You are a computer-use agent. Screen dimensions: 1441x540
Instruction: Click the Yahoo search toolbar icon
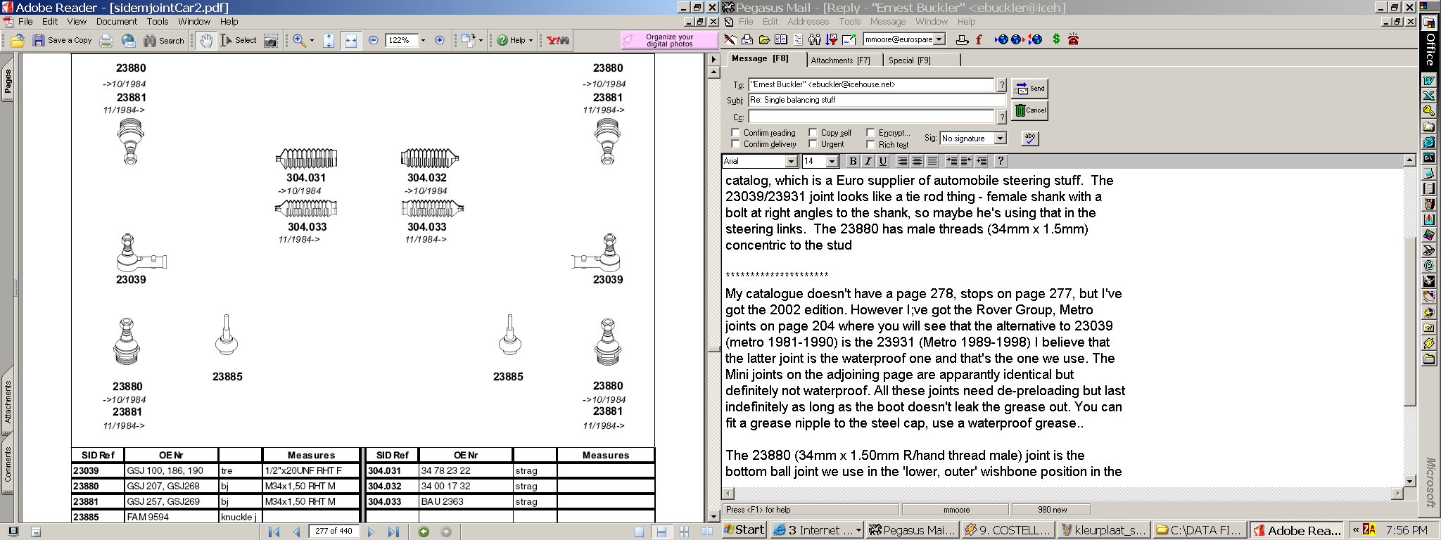click(558, 41)
